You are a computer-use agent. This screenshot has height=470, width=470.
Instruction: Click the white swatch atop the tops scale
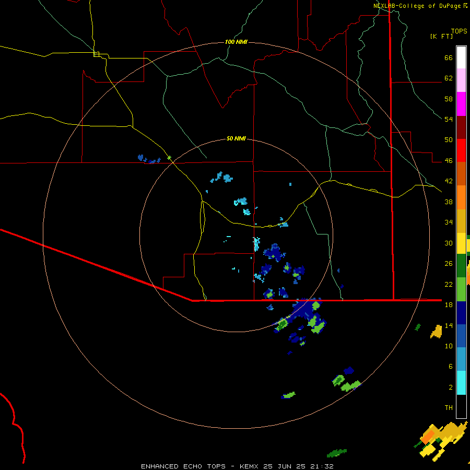point(461,57)
